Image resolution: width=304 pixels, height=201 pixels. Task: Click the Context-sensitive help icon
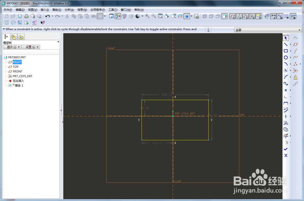(43, 23)
